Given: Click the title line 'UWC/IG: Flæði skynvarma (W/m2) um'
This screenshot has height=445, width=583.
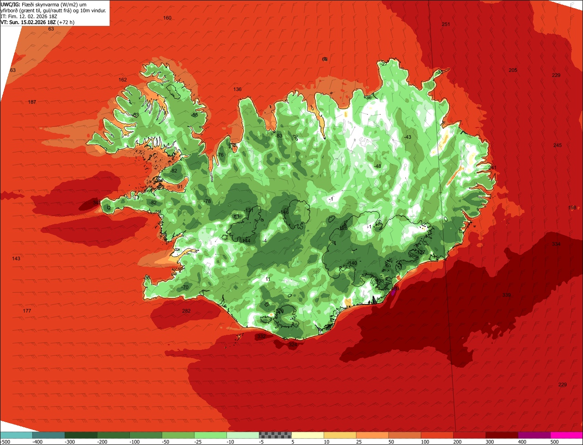Looking at the screenshot, I should click(x=44, y=4).
